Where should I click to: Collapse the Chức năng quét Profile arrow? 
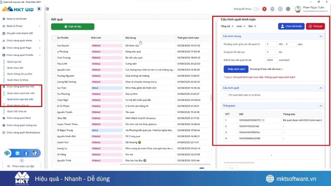click(40, 55)
